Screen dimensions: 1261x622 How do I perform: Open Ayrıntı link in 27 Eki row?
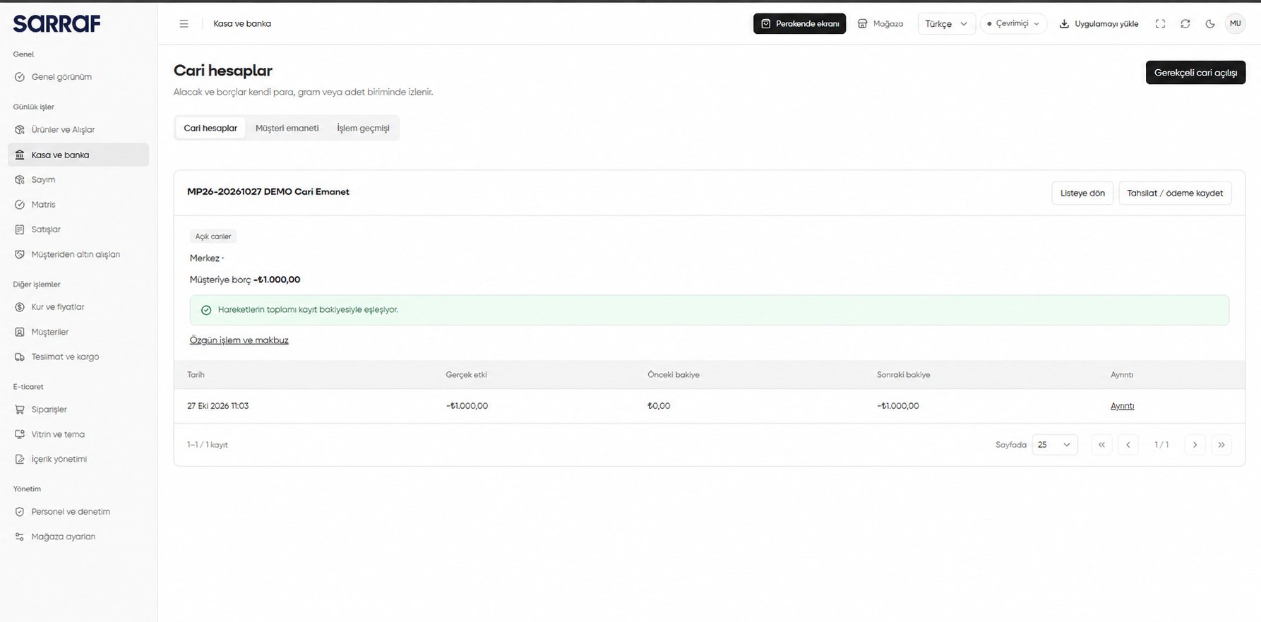(x=1122, y=406)
